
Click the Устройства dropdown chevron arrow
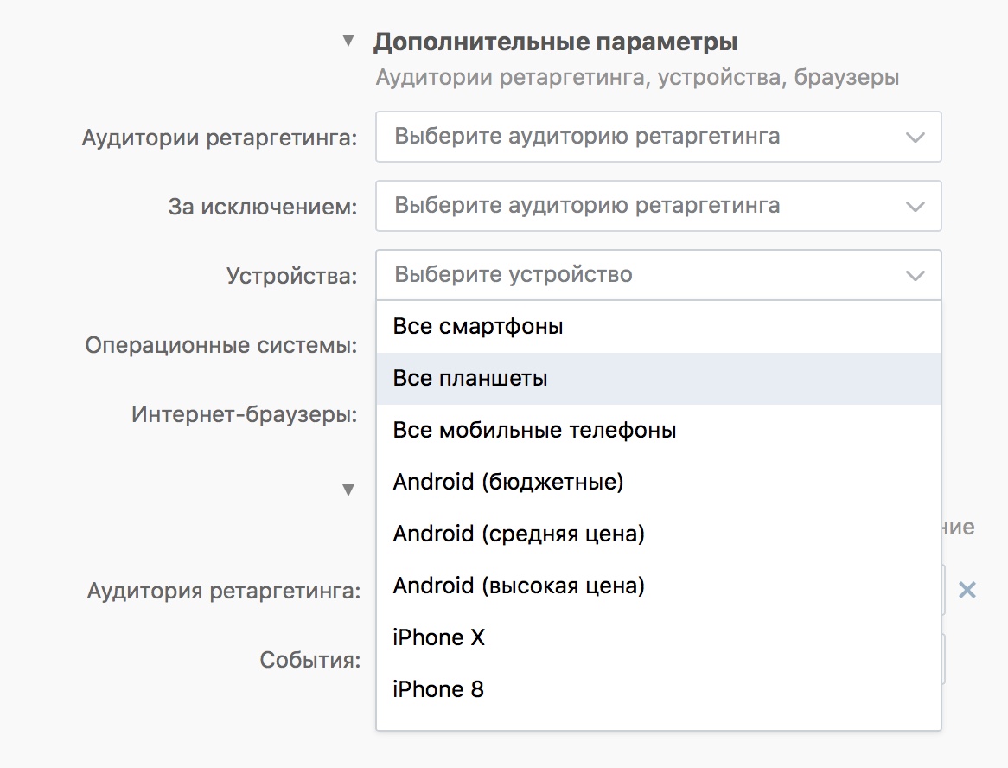tap(915, 276)
